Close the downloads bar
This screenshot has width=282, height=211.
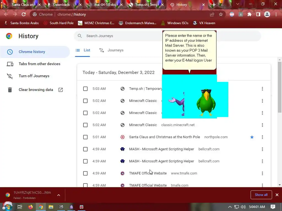coord(277,195)
